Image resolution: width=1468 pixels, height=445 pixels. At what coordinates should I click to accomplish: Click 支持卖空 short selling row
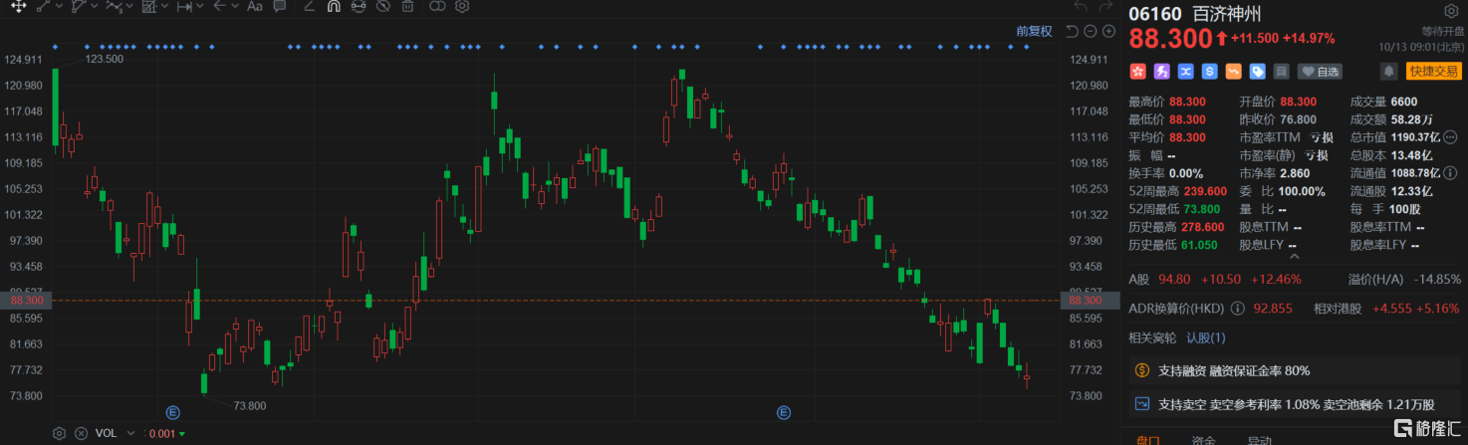(x=1297, y=404)
